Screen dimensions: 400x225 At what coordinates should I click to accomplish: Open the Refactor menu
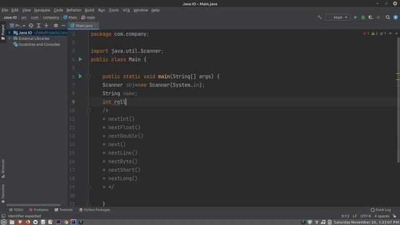(x=74, y=10)
